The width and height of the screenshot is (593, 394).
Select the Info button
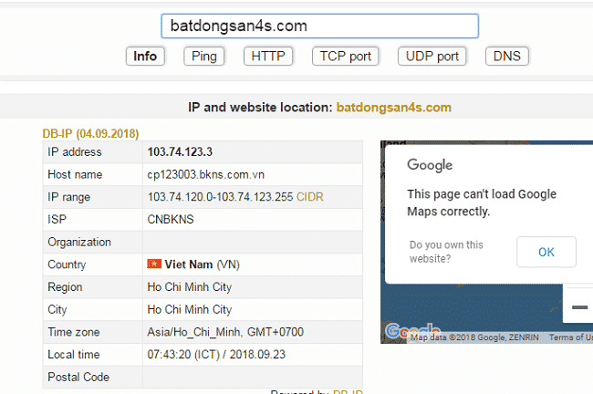coord(145,57)
